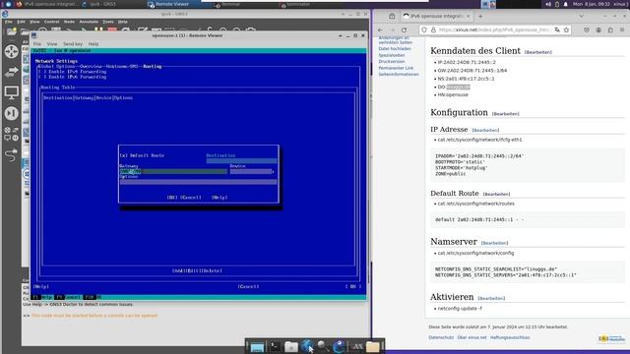Image resolution: width=630 pixels, height=354 pixels.
Task: Open Firefox hamburger menu
Action: pos(622,30)
